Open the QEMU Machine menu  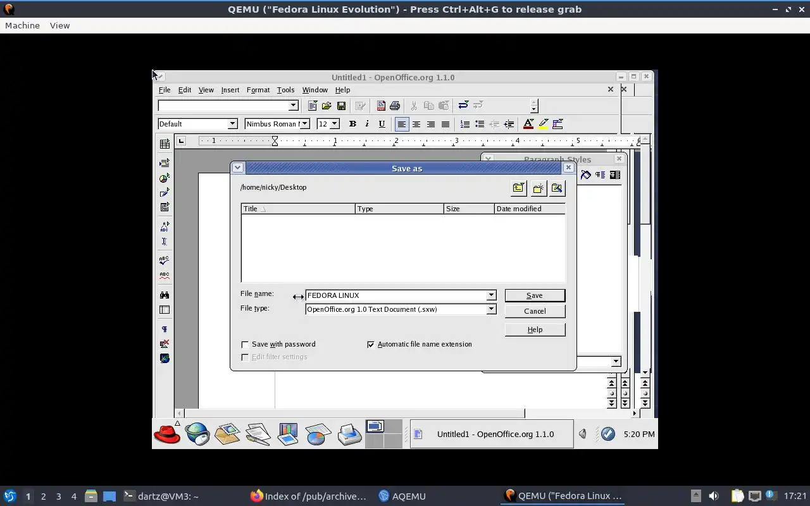click(22, 25)
